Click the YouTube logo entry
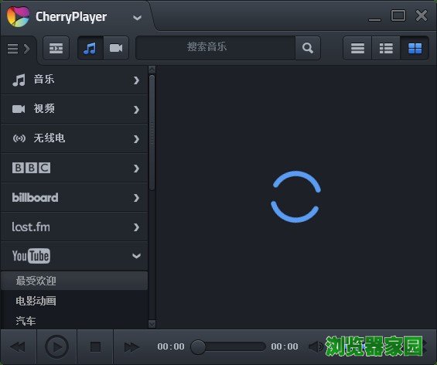The height and width of the screenshot is (365, 437). 31,256
